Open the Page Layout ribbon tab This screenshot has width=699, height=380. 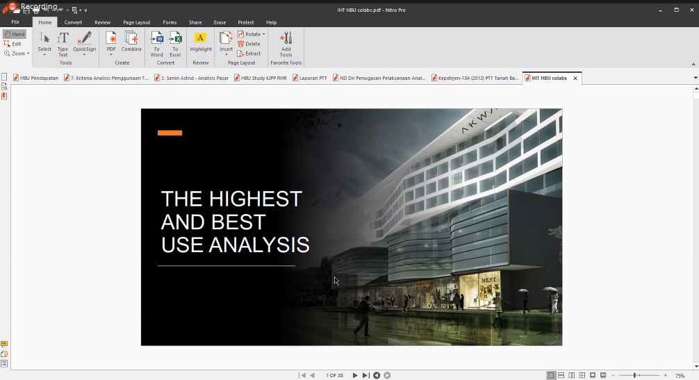coord(136,22)
